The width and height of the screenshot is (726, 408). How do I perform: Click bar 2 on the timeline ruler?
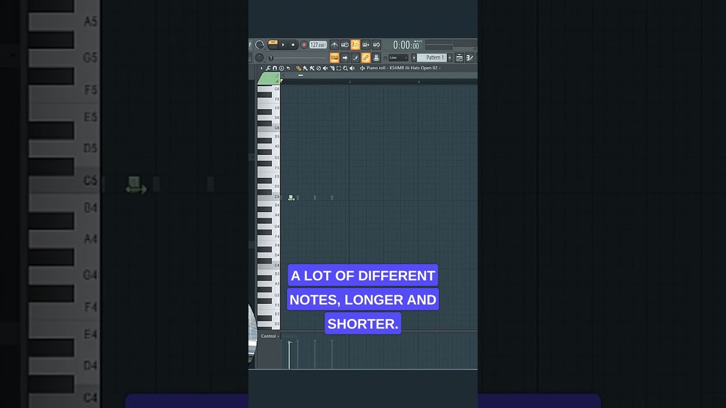click(x=350, y=82)
